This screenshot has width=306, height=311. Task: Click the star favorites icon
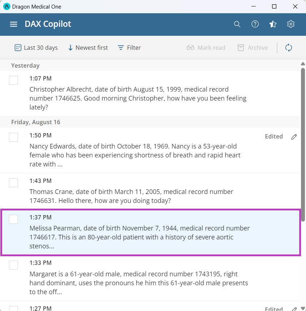point(273,24)
